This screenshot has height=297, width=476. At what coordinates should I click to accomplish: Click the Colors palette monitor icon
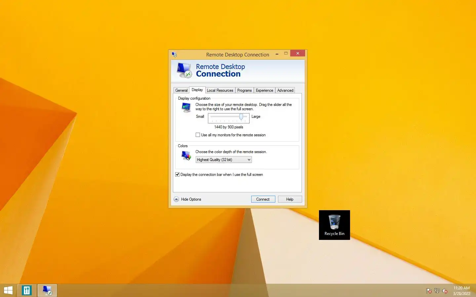tap(186, 155)
